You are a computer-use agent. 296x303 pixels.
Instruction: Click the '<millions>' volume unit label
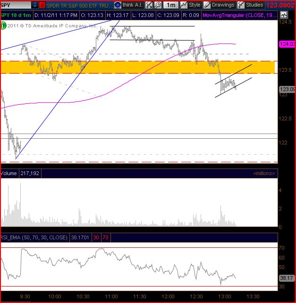tap(264, 174)
